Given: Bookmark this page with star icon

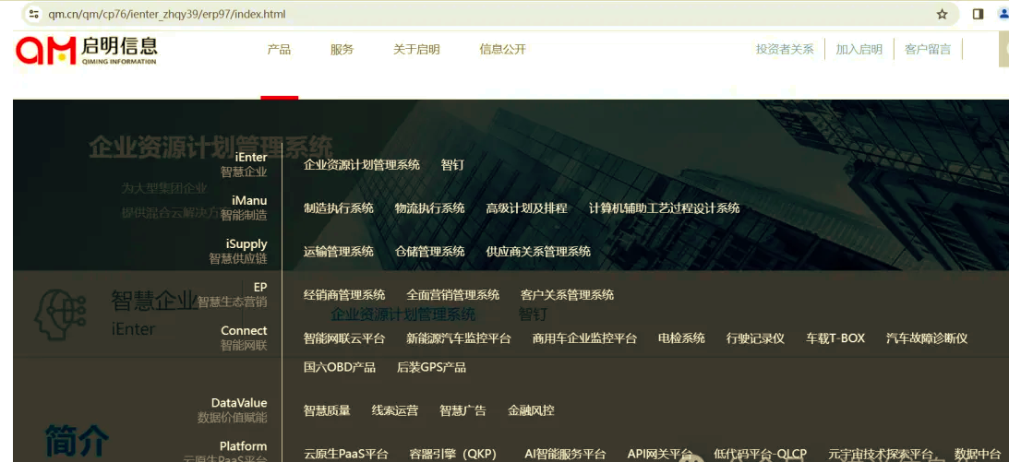Looking at the screenshot, I should point(942,14).
